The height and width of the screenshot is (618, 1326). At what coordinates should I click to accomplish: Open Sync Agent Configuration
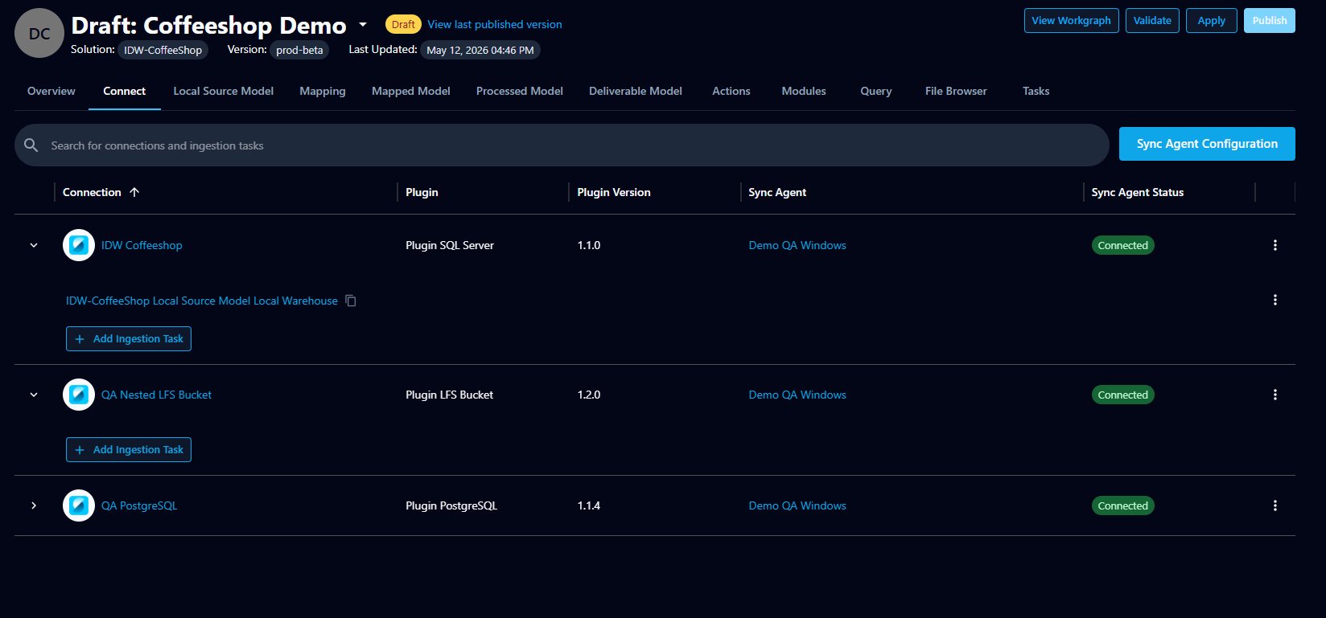[x=1207, y=144]
